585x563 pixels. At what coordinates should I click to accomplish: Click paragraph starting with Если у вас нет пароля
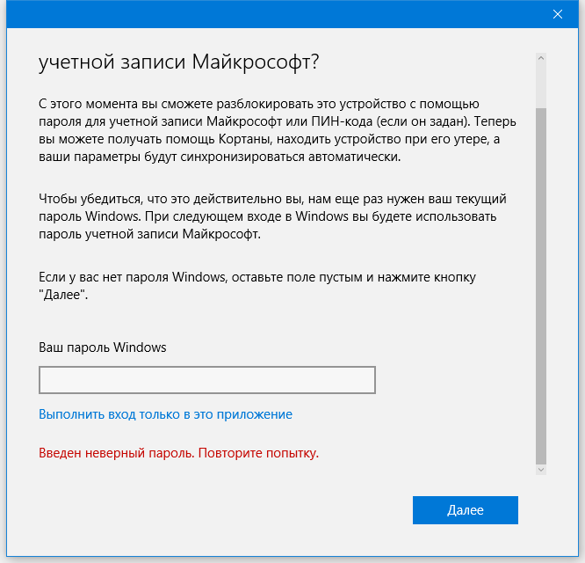click(257, 286)
